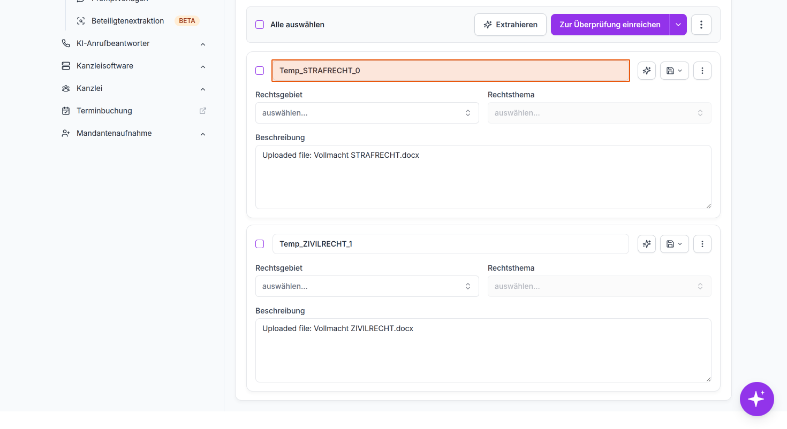The image size is (787, 429).
Task: Click the BETA badge next to Beteiligtenextraktion
Action: click(187, 21)
